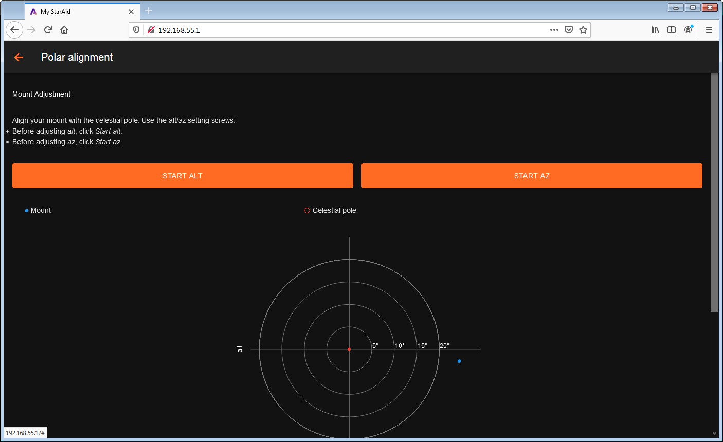Go back using the orange arrow icon
The width and height of the screenshot is (723, 442).
click(19, 58)
